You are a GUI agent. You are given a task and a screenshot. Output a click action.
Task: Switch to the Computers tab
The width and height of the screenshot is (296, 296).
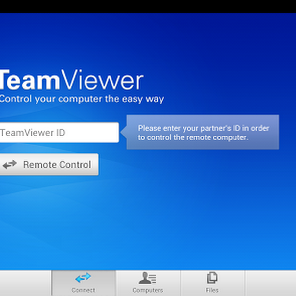[x=148, y=283]
